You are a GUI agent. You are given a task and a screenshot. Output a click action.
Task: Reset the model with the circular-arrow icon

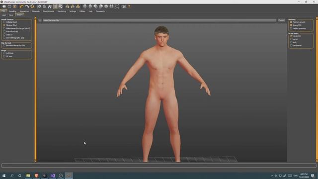[x=32, y=6]
